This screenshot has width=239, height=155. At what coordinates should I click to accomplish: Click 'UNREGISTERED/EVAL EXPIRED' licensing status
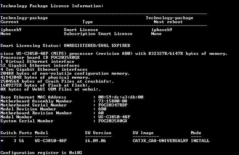(97, 45)
